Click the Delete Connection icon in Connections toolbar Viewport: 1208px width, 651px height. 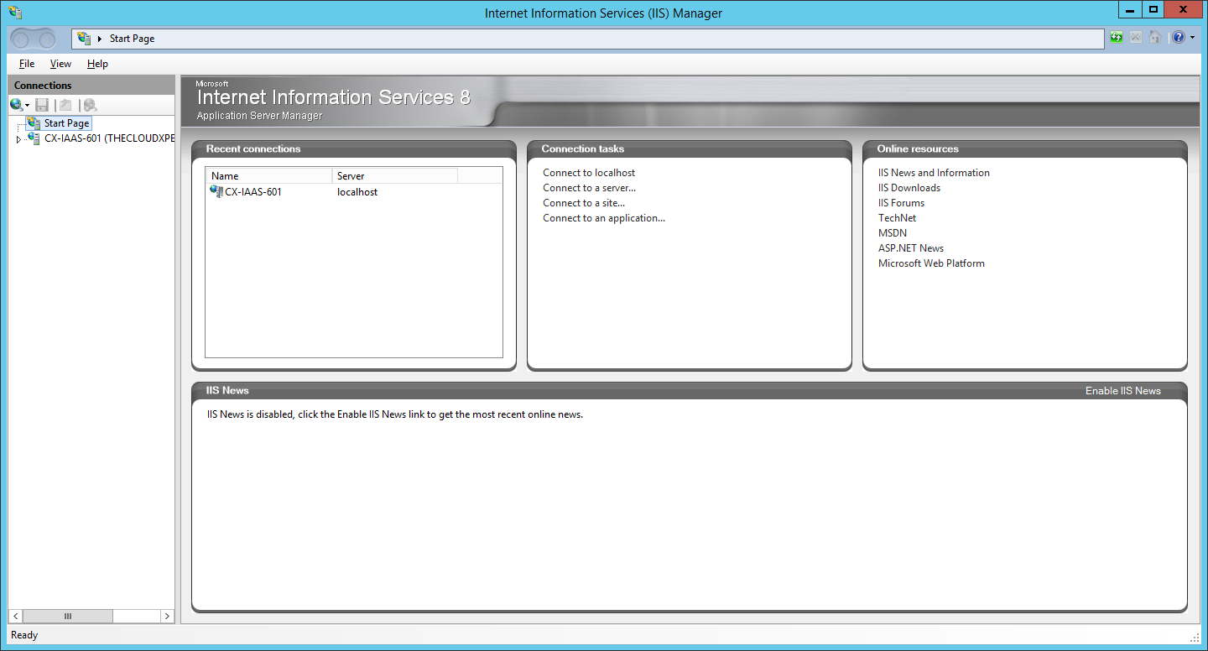[x=90, y=105]
